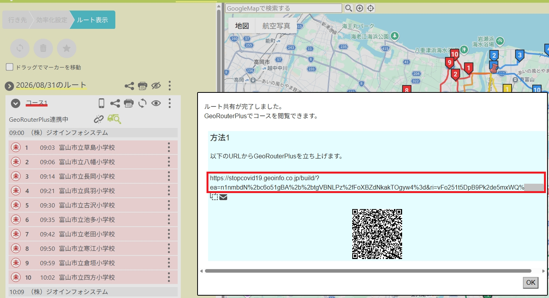Open options menu for 富山市立八幡小学校

click(169, 162)
